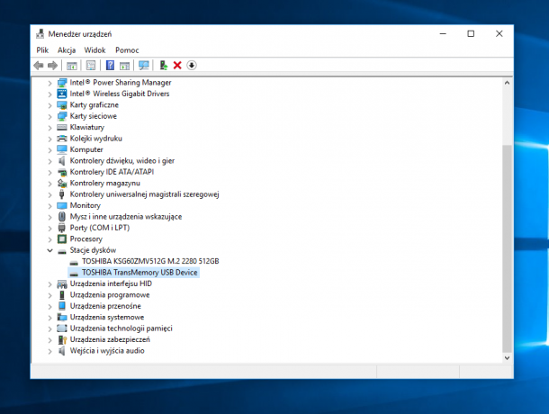549x414 pixels.
Task: Collapse the Stacje dysków category
Action: click(x=49, y=250)
